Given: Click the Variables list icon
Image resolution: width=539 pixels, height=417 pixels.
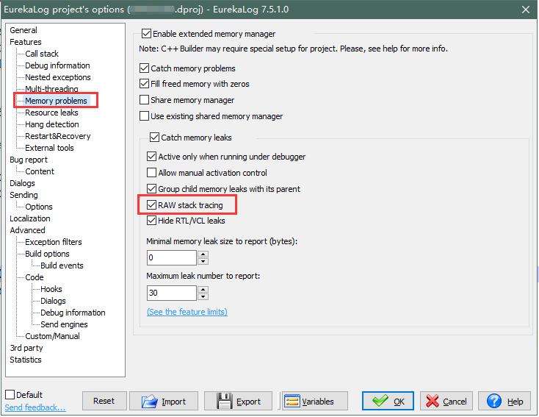Looking at the screenshot, I should pyautogui.click(x=292, y=401).
